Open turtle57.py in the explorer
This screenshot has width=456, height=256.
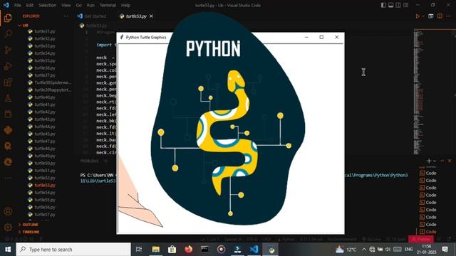[44, 215]
